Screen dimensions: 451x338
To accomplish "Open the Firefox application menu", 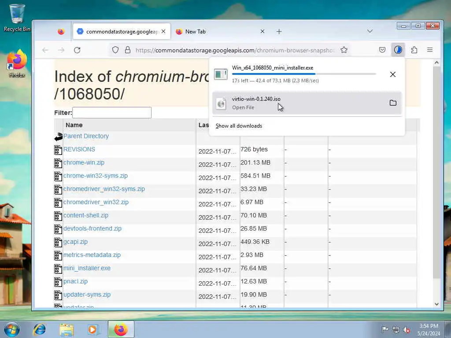I will [430, 50].
